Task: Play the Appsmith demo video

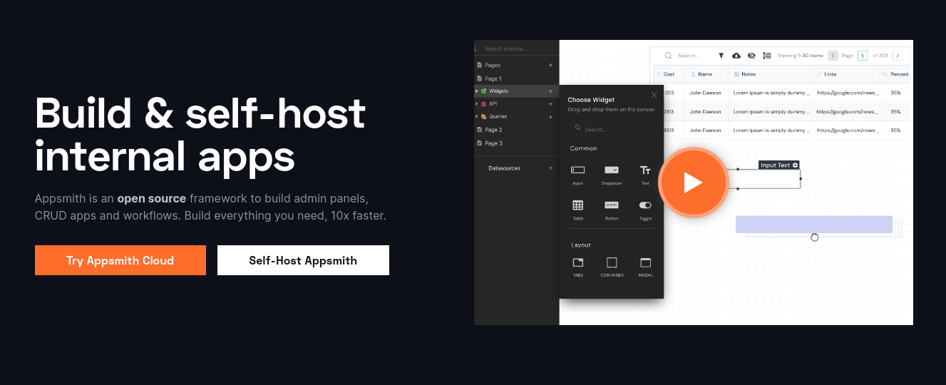Action: pyautogui.click(x=693, y=183)
